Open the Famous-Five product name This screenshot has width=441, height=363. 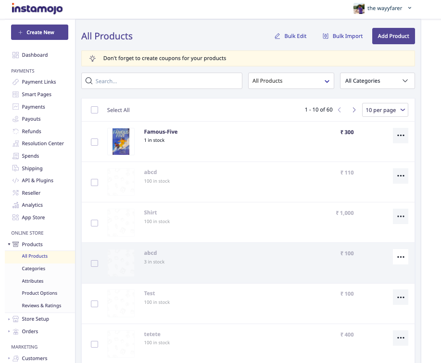tap(161, 132)
